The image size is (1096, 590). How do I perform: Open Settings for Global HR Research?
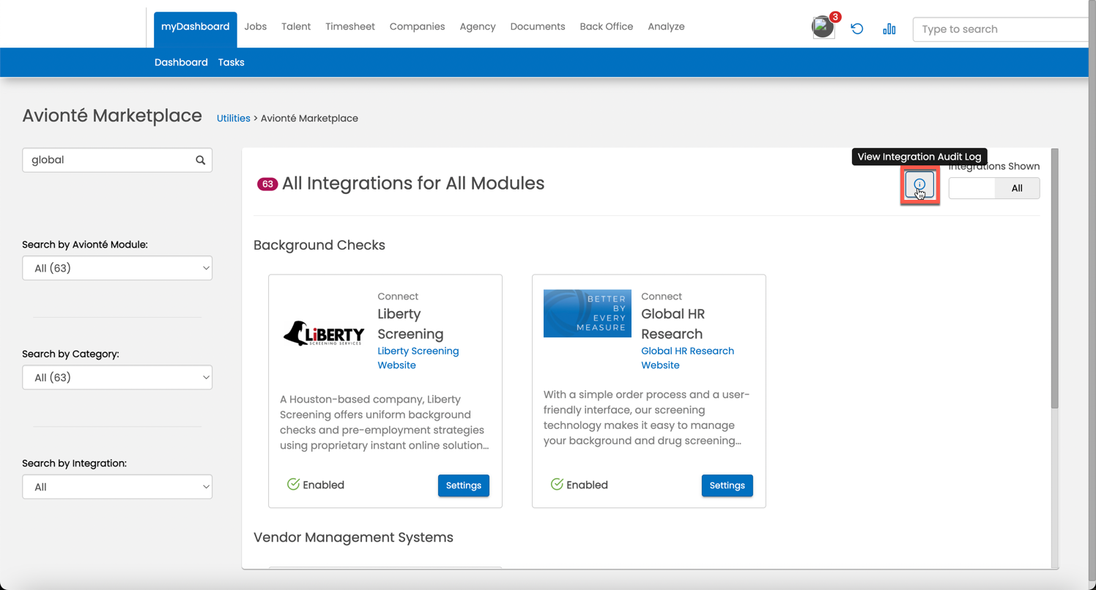click(x=727, y=485)
